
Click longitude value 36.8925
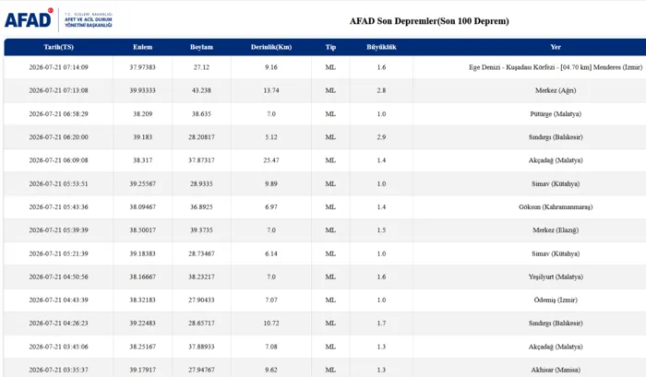201,206
